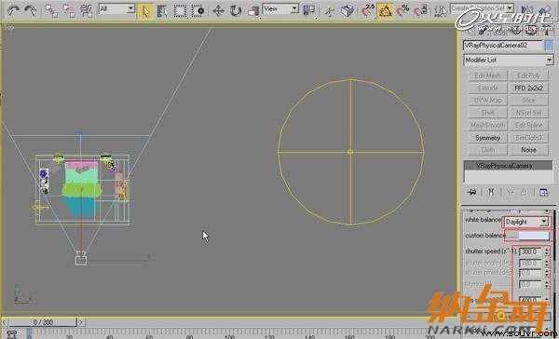The height and width of the screenshot is (339, 559).
Task: Apply the FFD 2x2x2 modifier
Action: [528, 88]
